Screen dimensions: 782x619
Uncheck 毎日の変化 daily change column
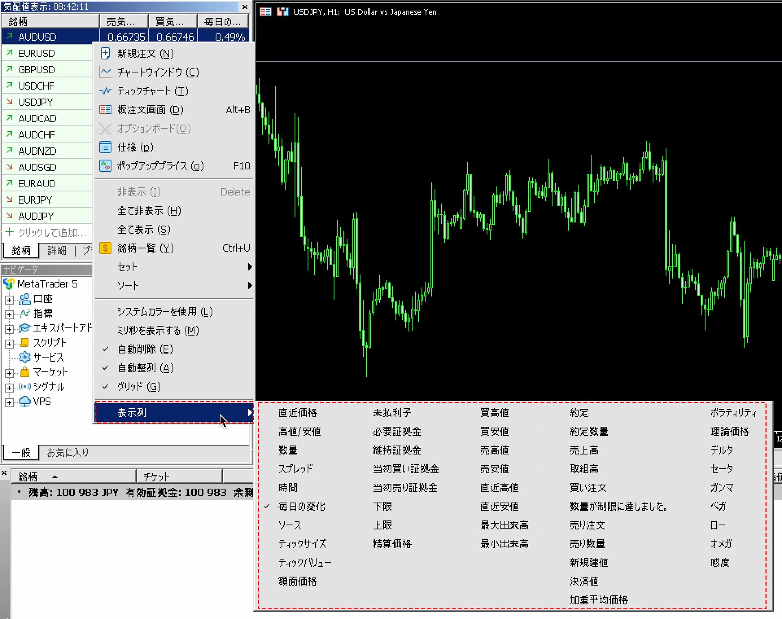(x=301, y=506)
